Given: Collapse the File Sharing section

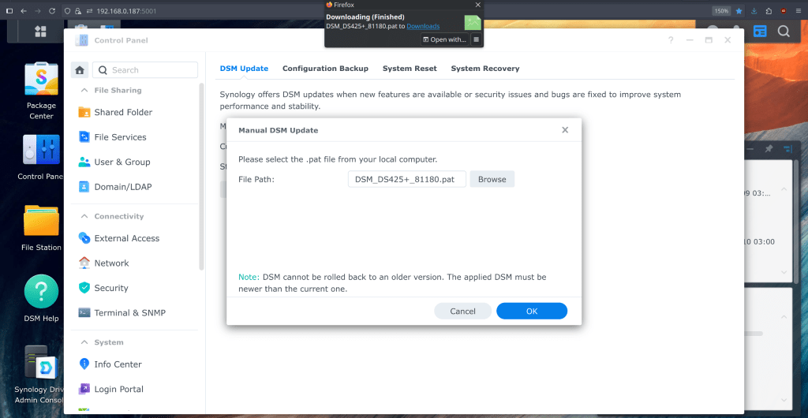Looking at the screenshot, I should 84,91.
